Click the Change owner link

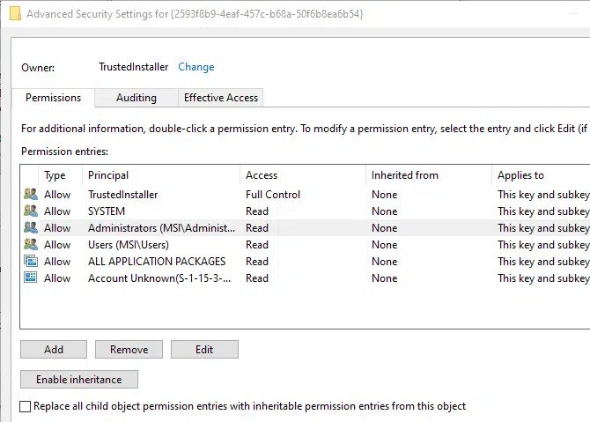tap(196, 67)
